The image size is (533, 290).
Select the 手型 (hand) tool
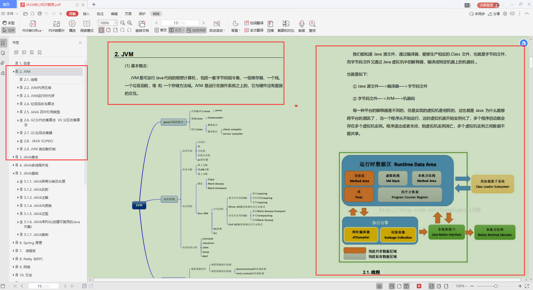pos(8,23)
